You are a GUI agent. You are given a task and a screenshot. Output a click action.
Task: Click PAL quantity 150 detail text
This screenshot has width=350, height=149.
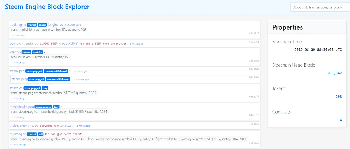40,57
